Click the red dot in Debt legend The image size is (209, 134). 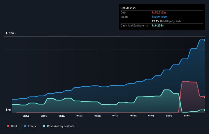pos(8,126)
